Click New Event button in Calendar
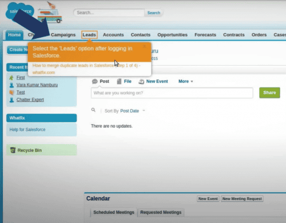 [208, 199]
